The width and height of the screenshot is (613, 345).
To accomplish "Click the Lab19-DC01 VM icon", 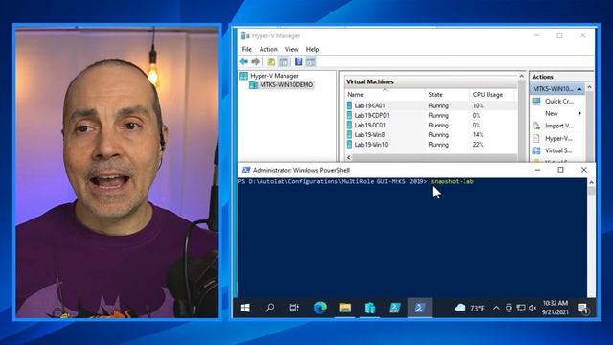I will point(349,126).
